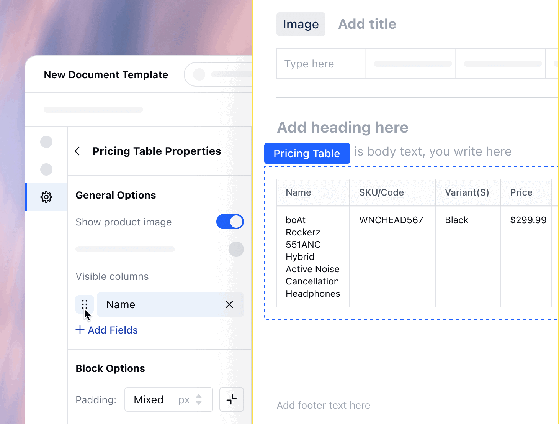559x424 pixels.
Task: Click the plus icon next to Add Fields
Action: [x=80, y=330]
